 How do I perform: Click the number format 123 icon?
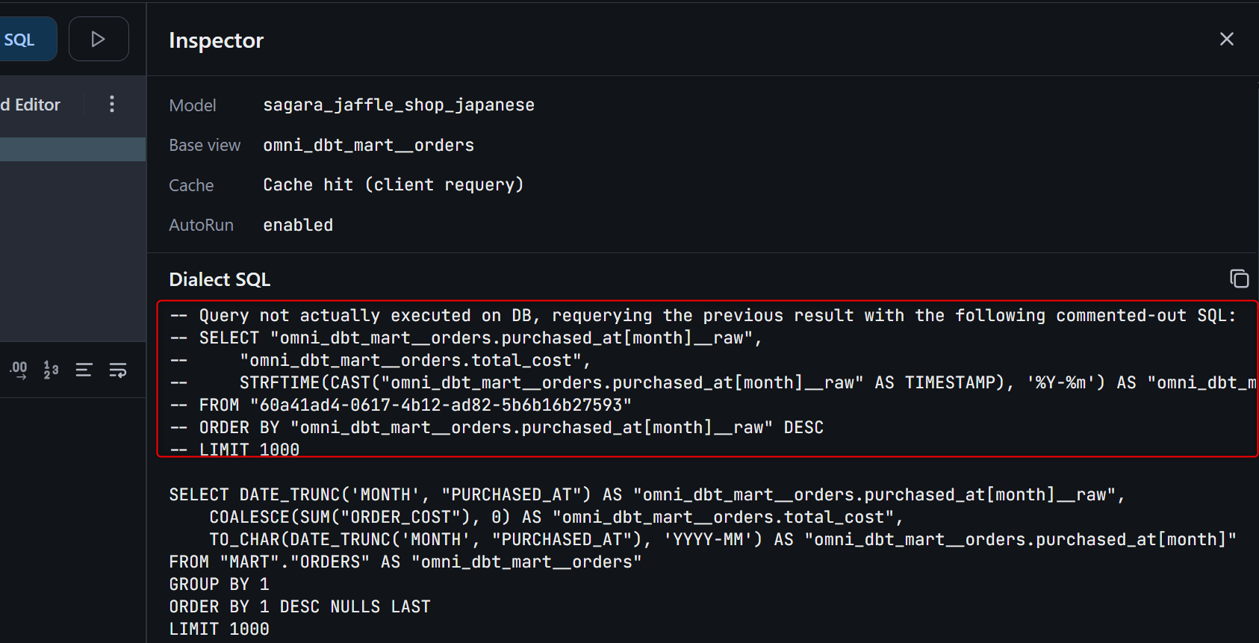[51, 370]
